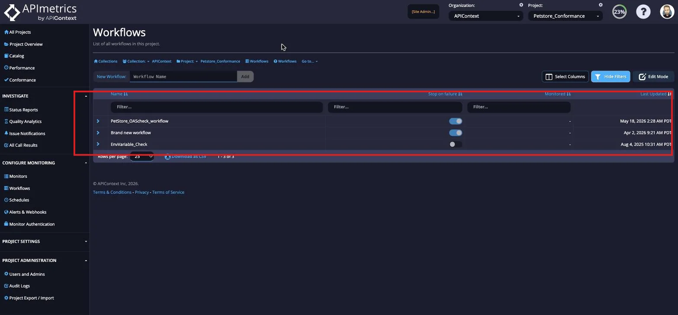Open the user profile avatar
The image size is (678, 315).
coord(667,12)
